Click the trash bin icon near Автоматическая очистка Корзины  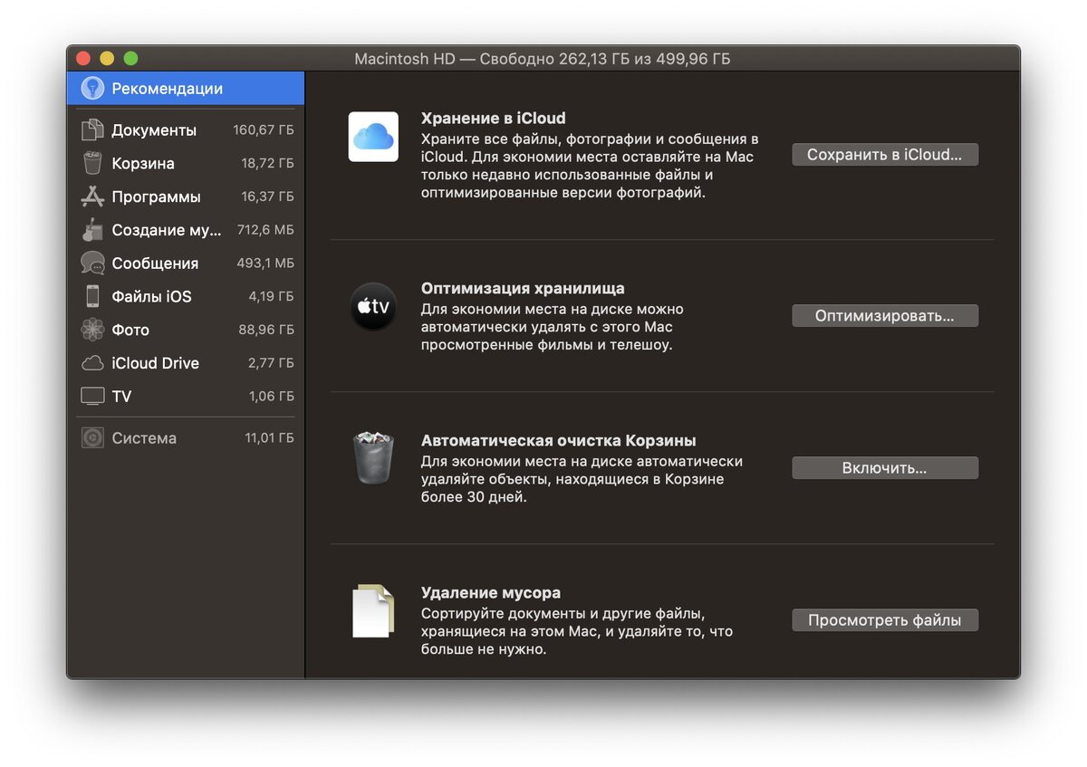tap(373, 456)
